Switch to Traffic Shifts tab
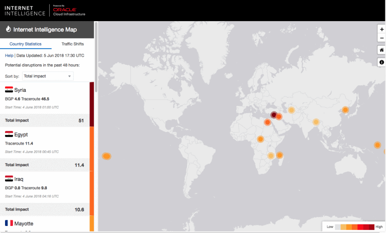The image size is (386, 233). 72,44
